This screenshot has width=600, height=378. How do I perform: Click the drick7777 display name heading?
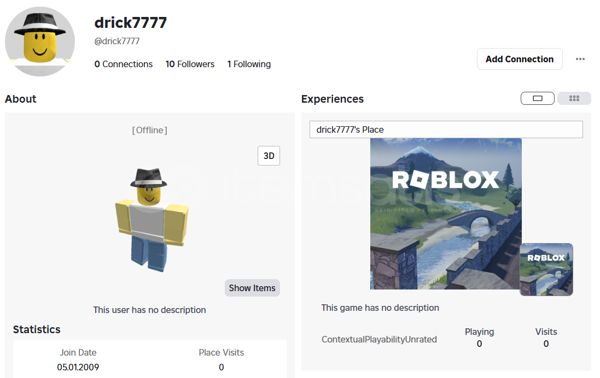point(131,22)
